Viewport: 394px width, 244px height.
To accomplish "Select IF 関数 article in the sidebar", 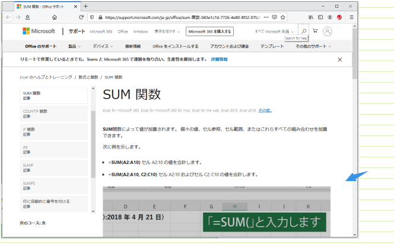I will click(54, 132).
